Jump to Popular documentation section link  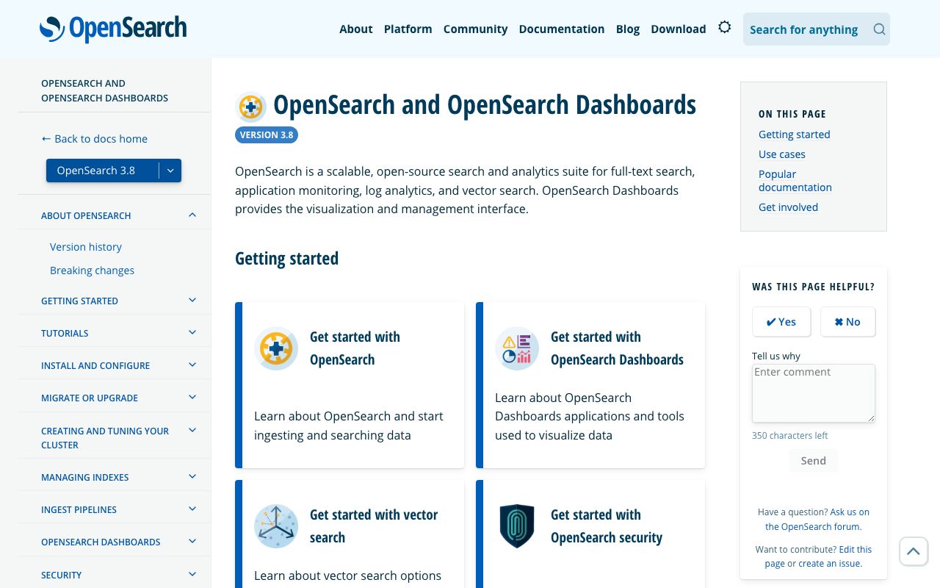(795, 181)
